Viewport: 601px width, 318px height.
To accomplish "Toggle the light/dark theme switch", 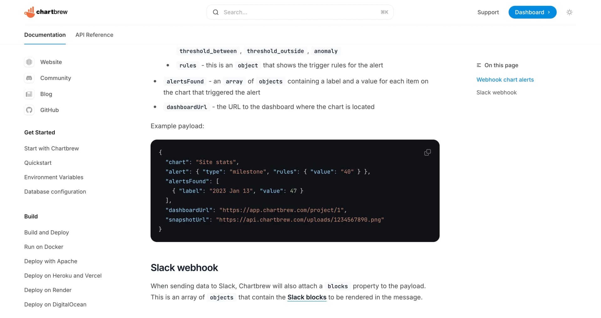I will (569, 12).
